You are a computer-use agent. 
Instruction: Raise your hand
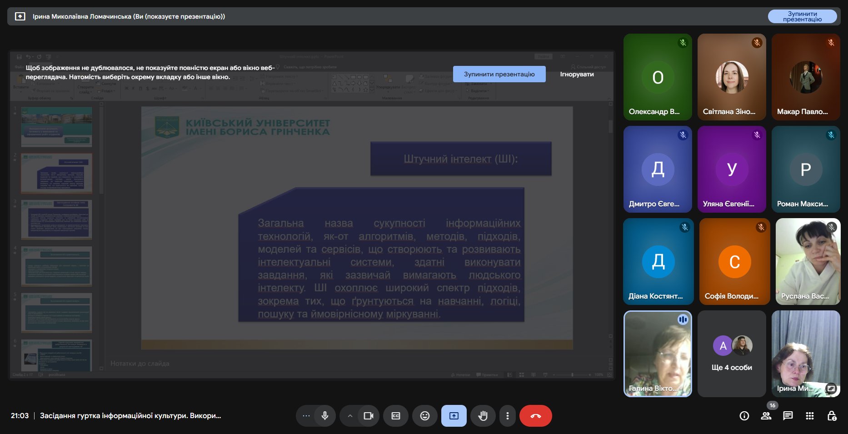[x=483, y=416]
